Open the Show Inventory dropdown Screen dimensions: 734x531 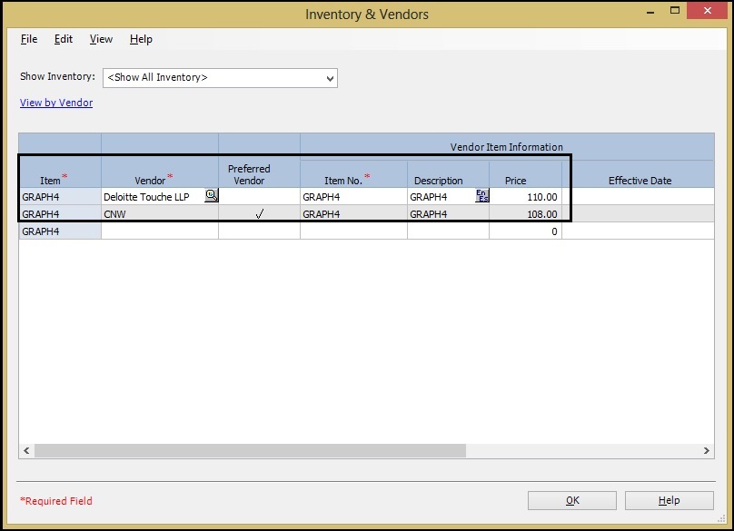point(329,78)
